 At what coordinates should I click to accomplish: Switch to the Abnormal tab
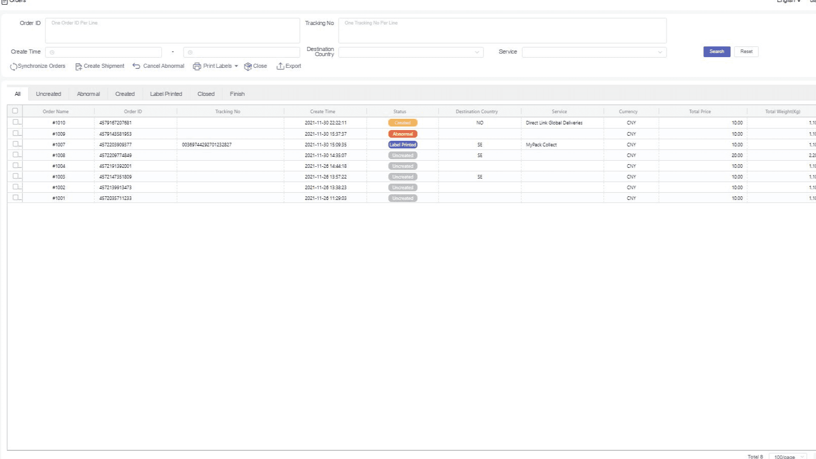(88, 94)
